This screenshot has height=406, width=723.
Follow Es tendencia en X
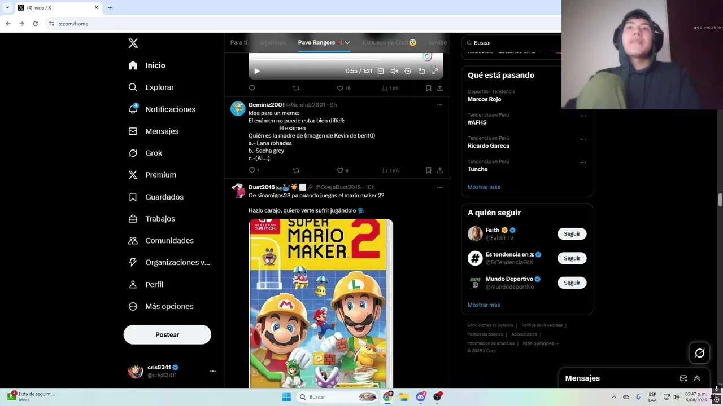coord(572,258)
